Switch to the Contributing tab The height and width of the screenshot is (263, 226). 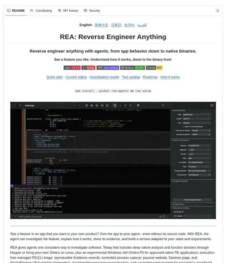[41, 11]
